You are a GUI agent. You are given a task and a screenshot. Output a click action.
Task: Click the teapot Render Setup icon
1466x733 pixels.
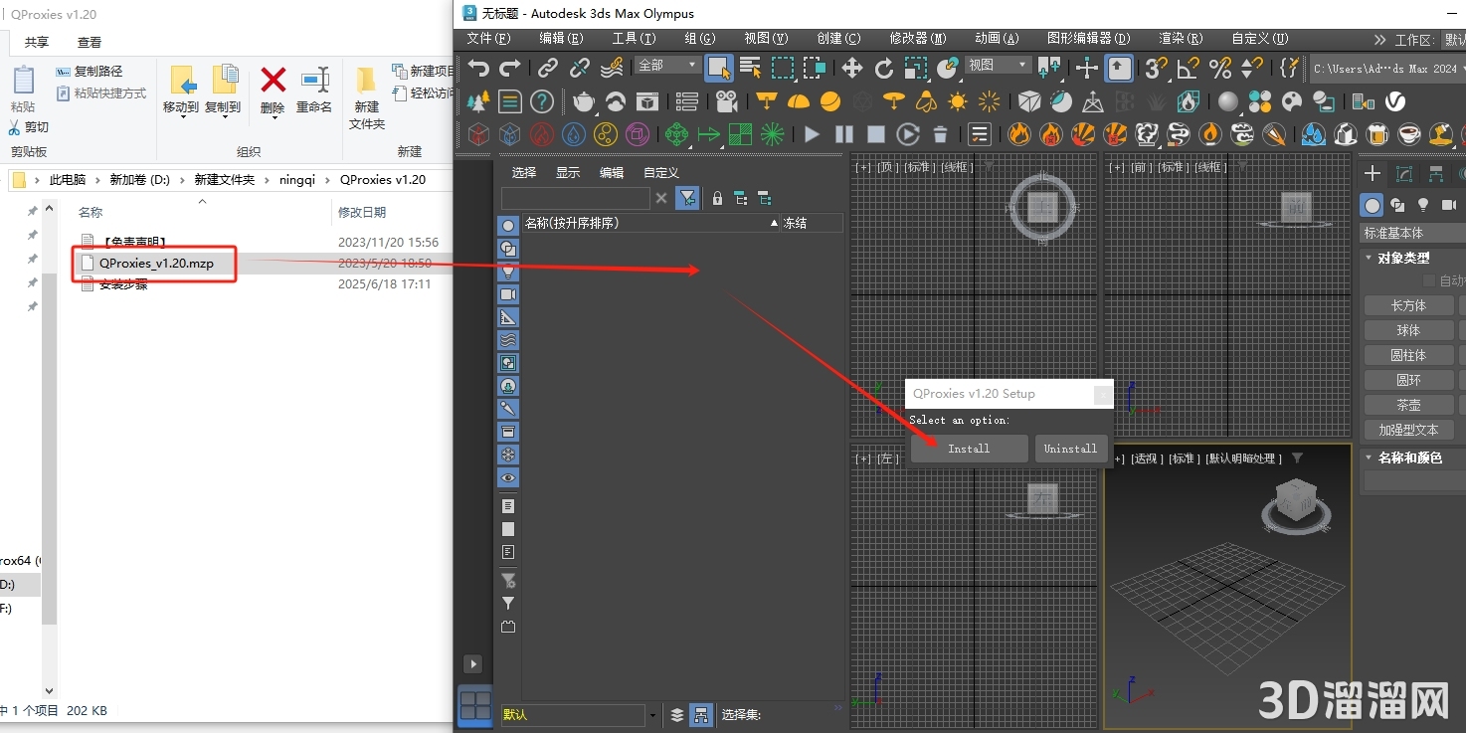coord(584,101)
